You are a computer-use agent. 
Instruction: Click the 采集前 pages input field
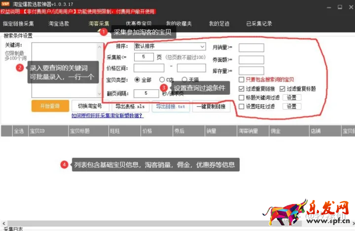[144, 57]
